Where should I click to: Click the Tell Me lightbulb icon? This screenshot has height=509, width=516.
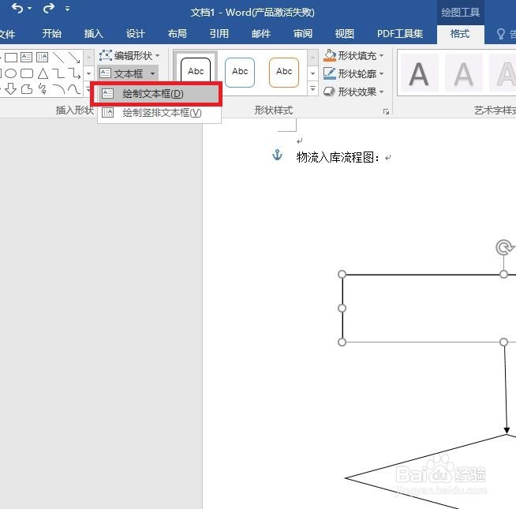500,34
